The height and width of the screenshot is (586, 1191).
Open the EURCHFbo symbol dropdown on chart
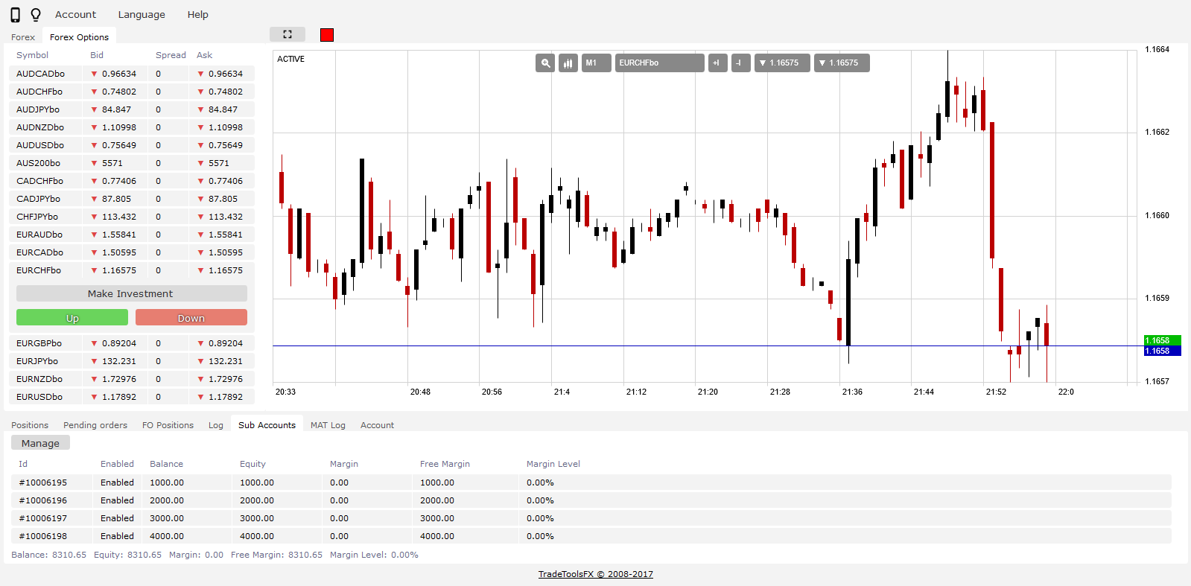coord(659,63)
